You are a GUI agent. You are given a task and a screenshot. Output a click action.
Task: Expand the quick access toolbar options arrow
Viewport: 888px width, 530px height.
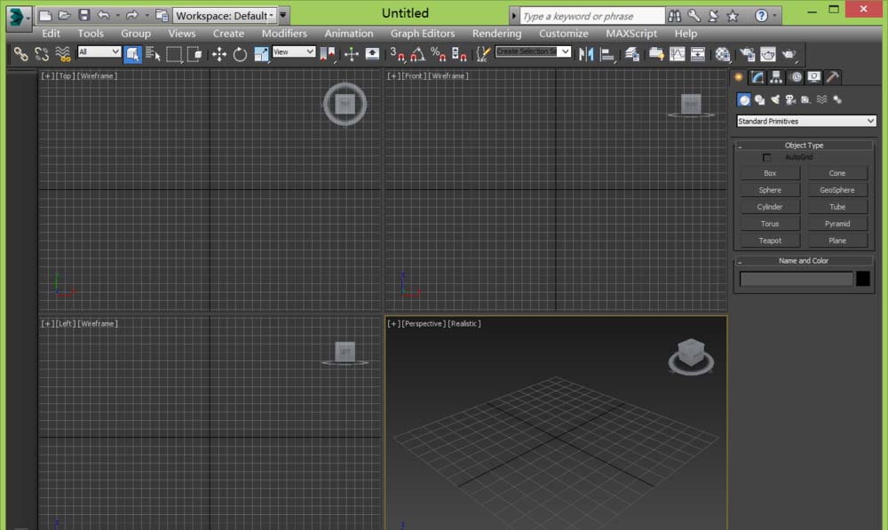pos(282,15)
